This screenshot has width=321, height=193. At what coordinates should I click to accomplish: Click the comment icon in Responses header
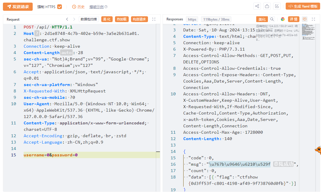(305, 19)
